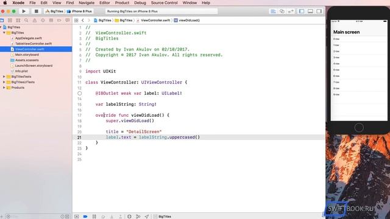This screenshot has width=390, height=219.
Task: Switch to the Standard editor
Action: (273, 11)
